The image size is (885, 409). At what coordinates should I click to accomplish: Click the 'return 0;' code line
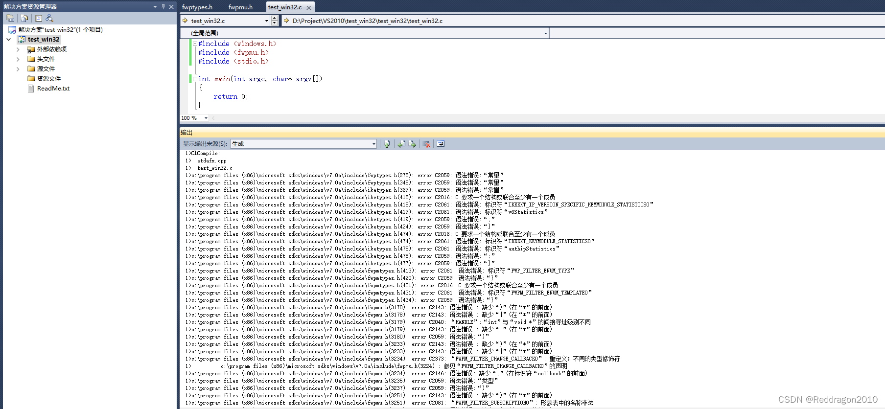click(x=231, y=96)
